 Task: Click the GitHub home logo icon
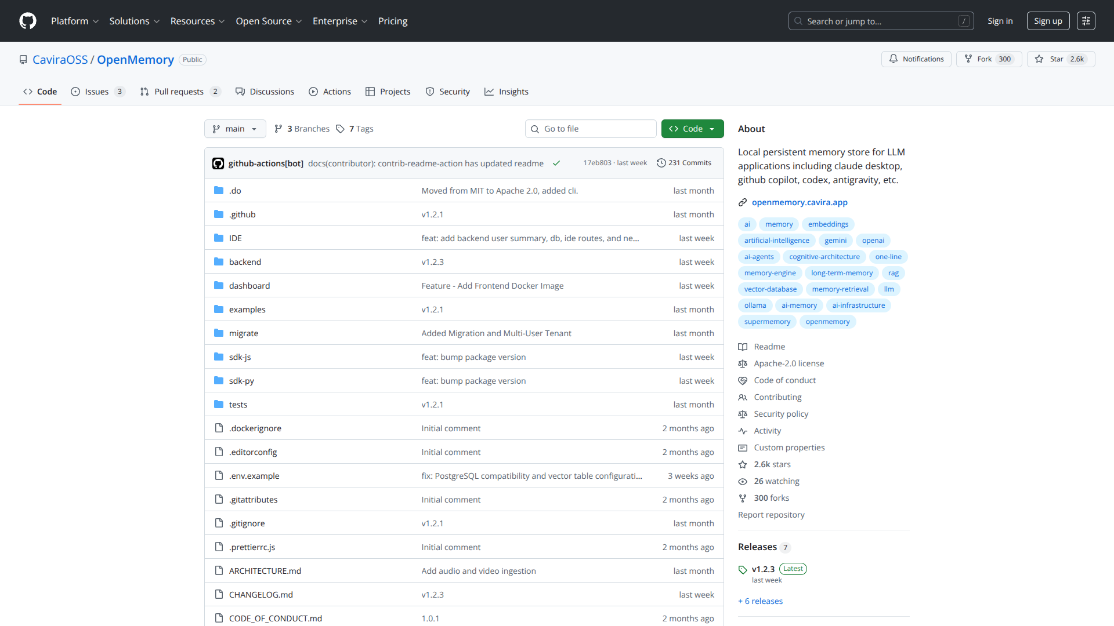point(27,21)
